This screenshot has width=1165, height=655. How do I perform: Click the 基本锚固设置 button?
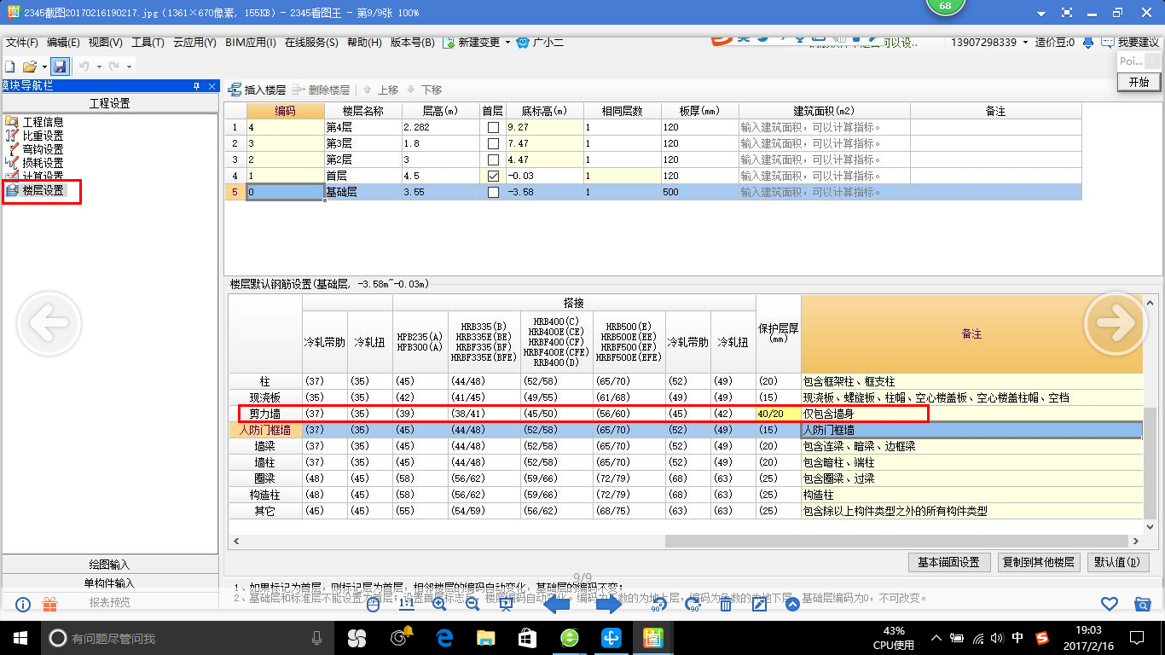point(949,563)
